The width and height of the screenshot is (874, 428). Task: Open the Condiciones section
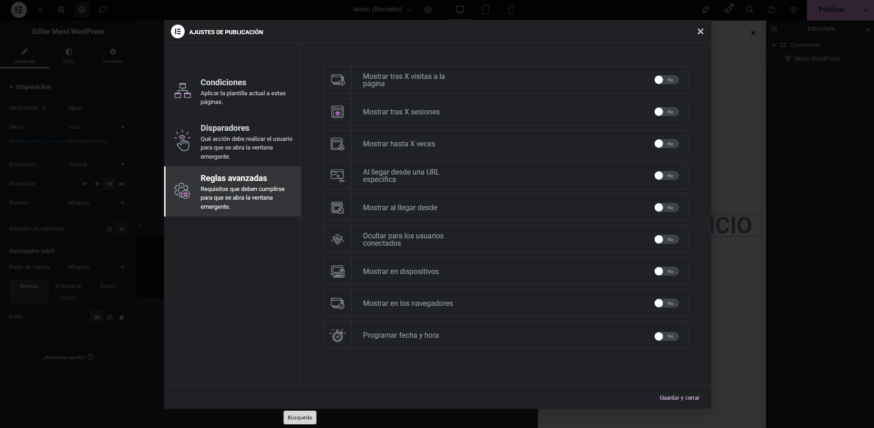tap(232, 91)
